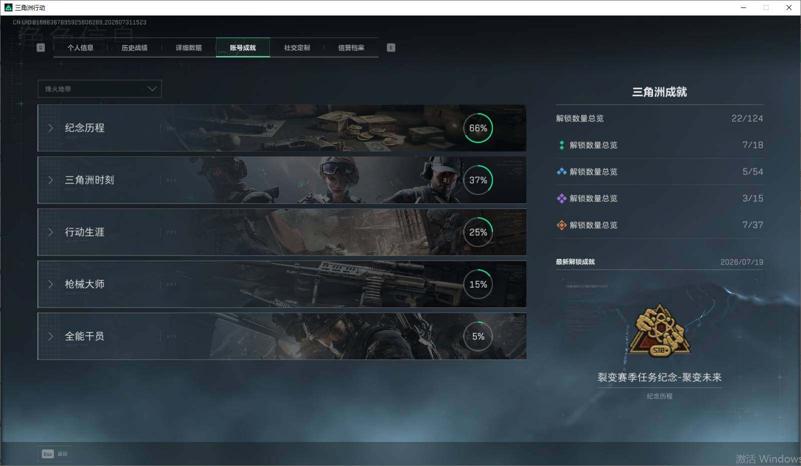Click the 三角洲行动 app icon in title bar
The image size is (801, 466).
[x=8, y=7]
